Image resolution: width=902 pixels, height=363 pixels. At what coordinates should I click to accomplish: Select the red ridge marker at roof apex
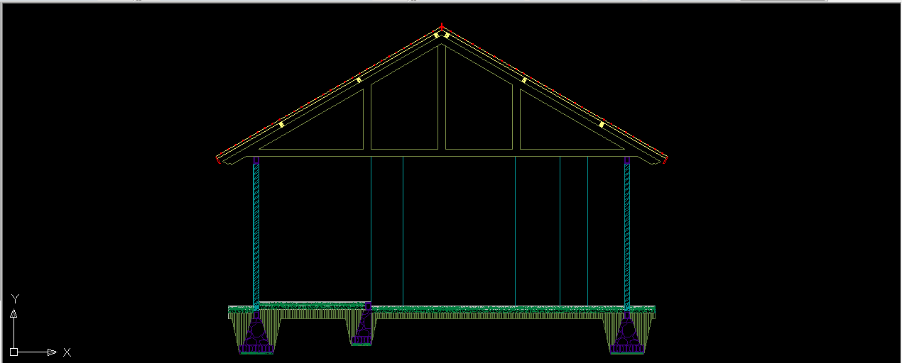coord(441,26)
